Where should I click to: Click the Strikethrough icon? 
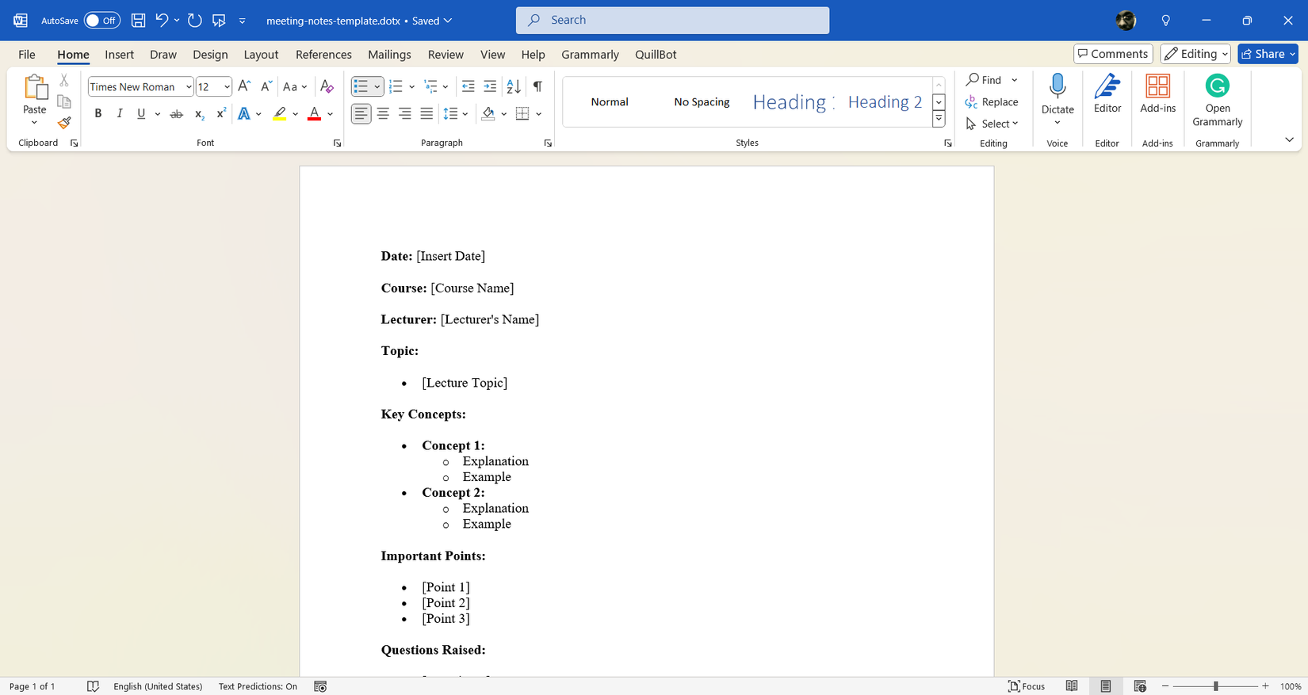pos(177,114)
